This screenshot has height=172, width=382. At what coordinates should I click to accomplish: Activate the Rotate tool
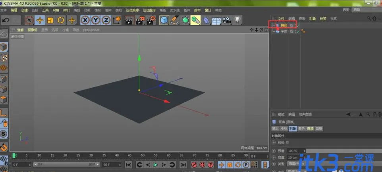pyautogui.click(x=61, y=21)
